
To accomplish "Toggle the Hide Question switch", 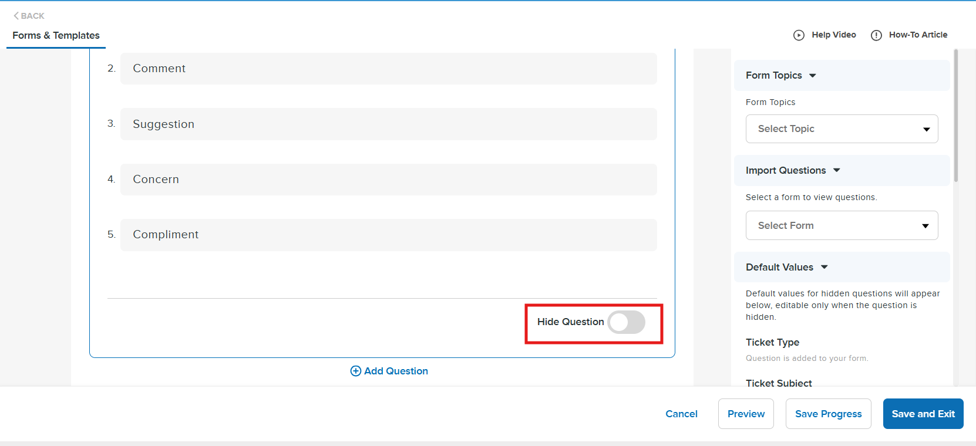I will point(626,322).
